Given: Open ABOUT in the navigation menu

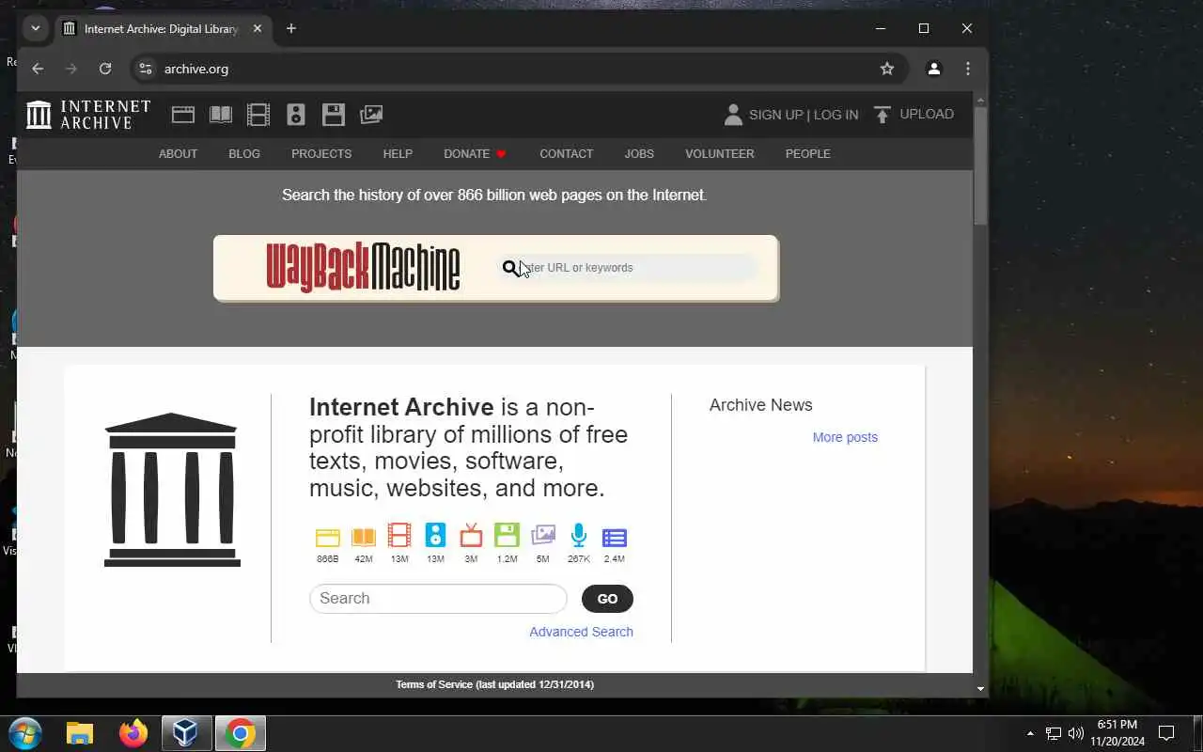Looking at the screenshot, I should 178,154.
